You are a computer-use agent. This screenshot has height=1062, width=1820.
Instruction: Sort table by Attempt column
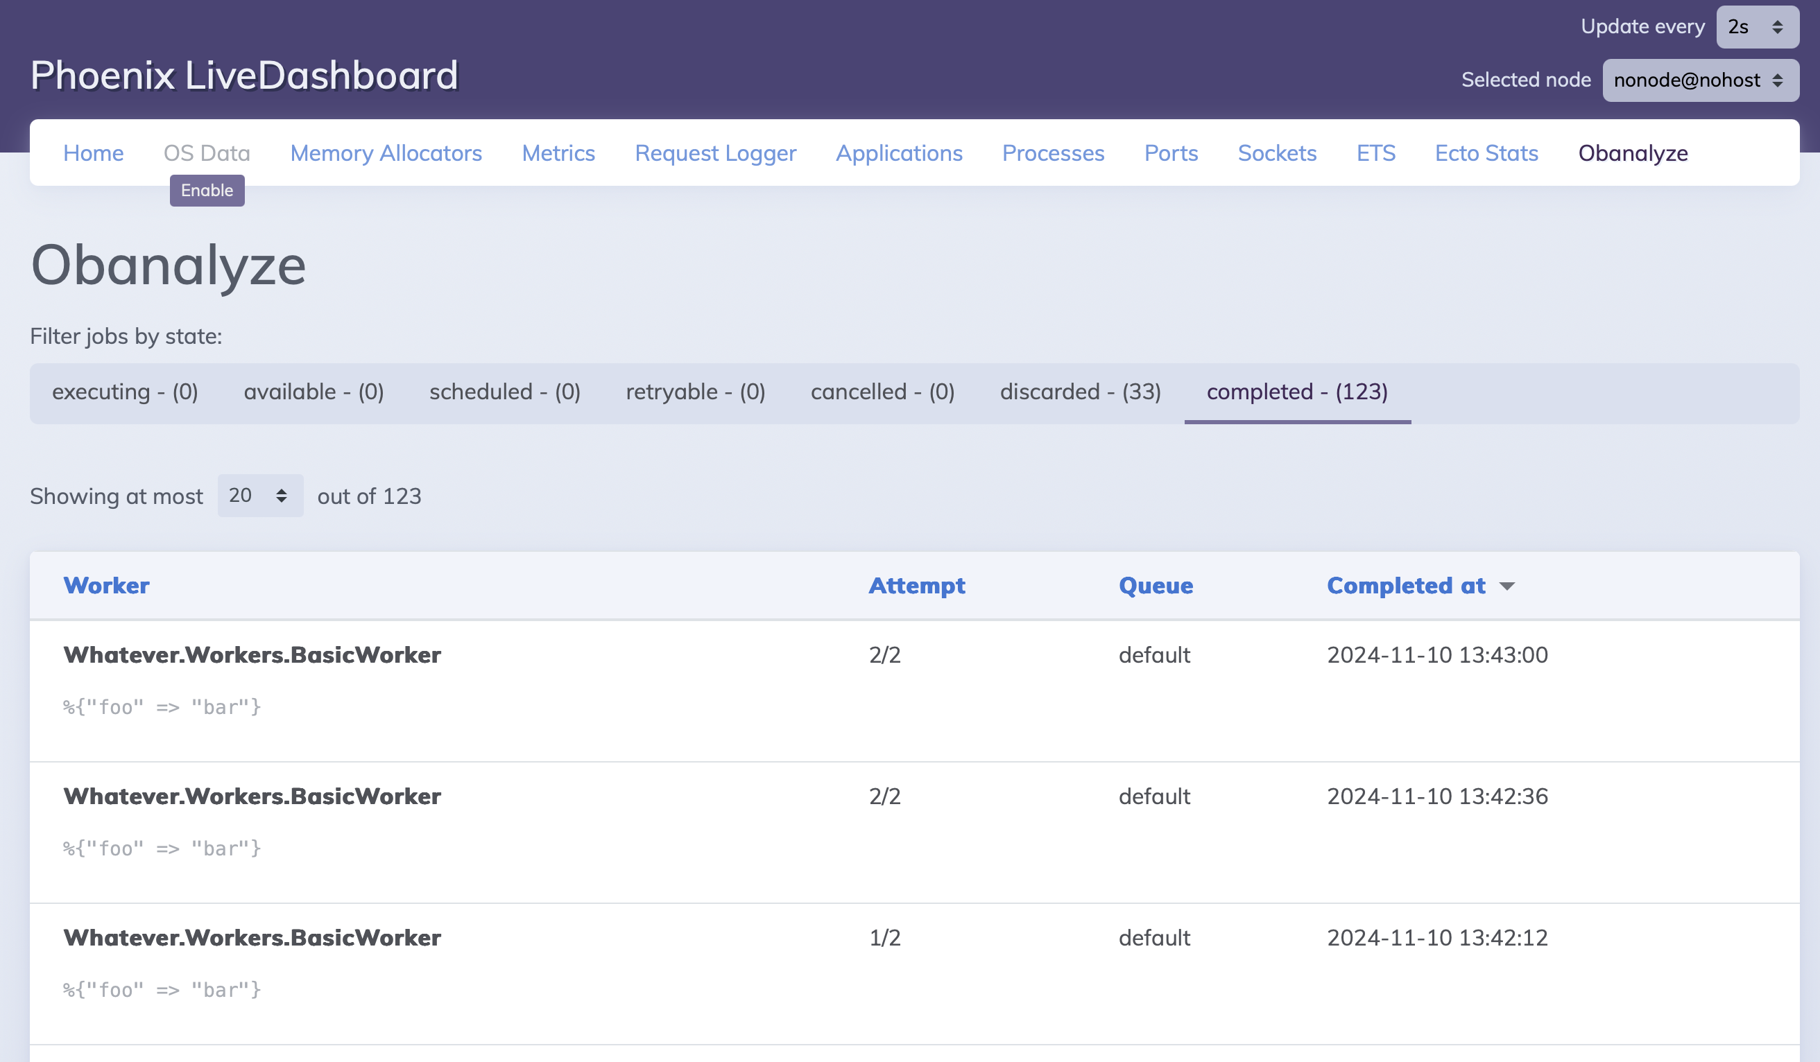[x=916, y=586]
